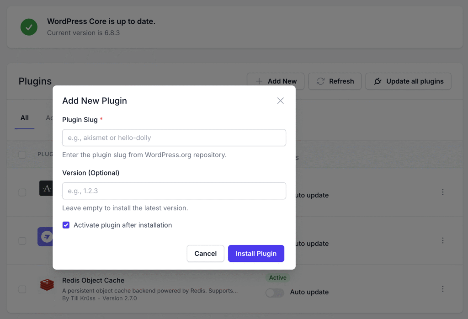Click the plus icon on Add New
The height and width of the screenshot is (319, 468).
[259, 81]
